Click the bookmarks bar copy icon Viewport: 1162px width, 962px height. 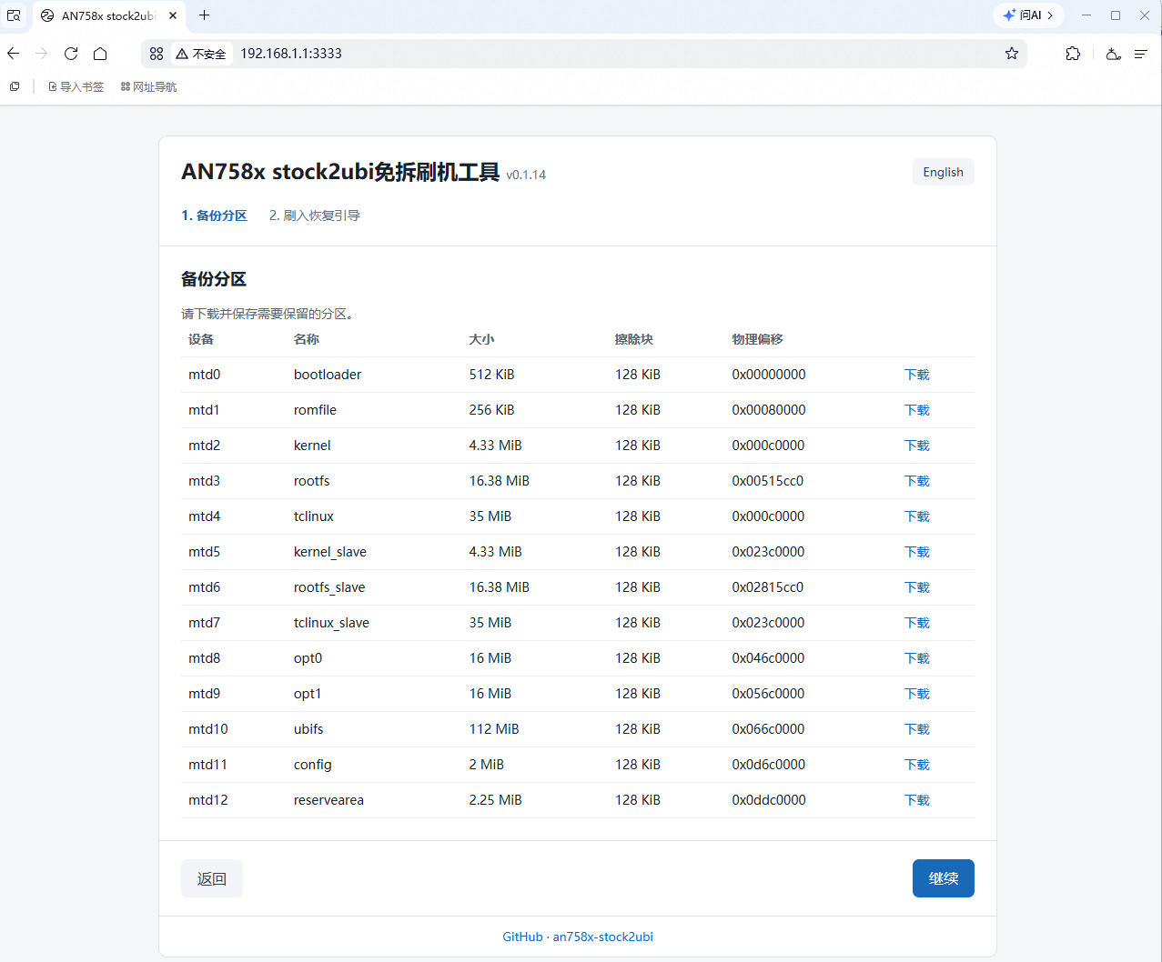coord(15,86)
